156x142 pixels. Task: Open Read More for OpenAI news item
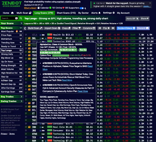(x=83, y=91)
